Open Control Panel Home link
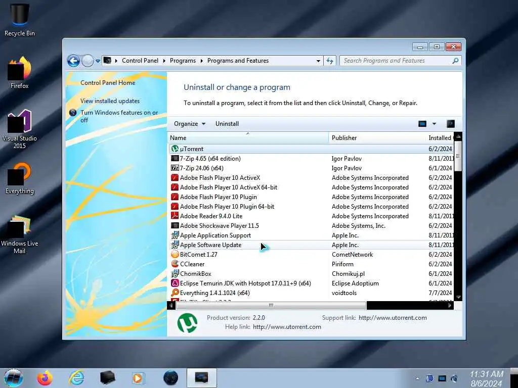The image size is (518, 388). coord(108,83)
